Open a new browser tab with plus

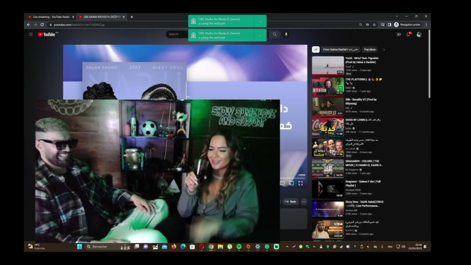coord(132,17)
